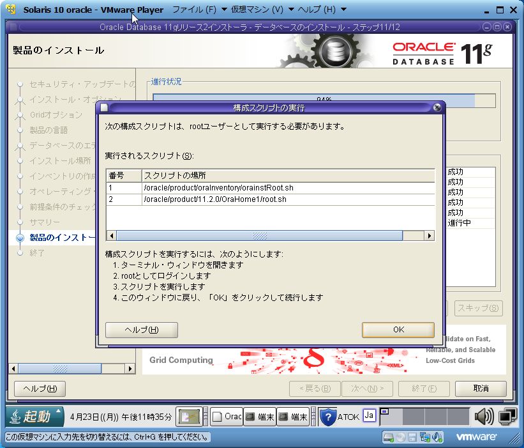
Task: Click the 起動 button's up arrow
Action: click(x=59, y=411)
